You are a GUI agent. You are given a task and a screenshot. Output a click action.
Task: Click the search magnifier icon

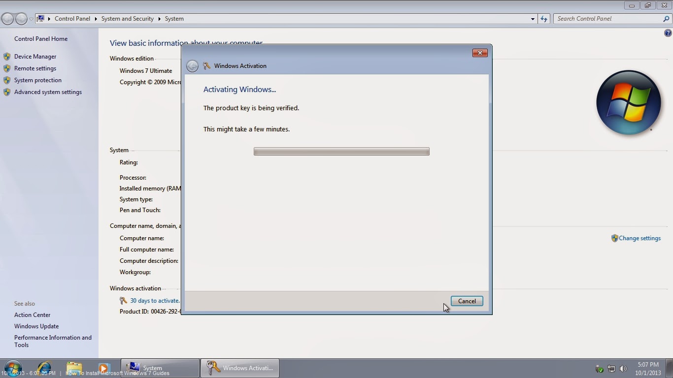[667, 19]
